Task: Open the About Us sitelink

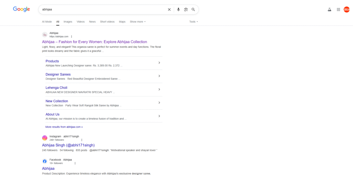Action: [52, 114]
